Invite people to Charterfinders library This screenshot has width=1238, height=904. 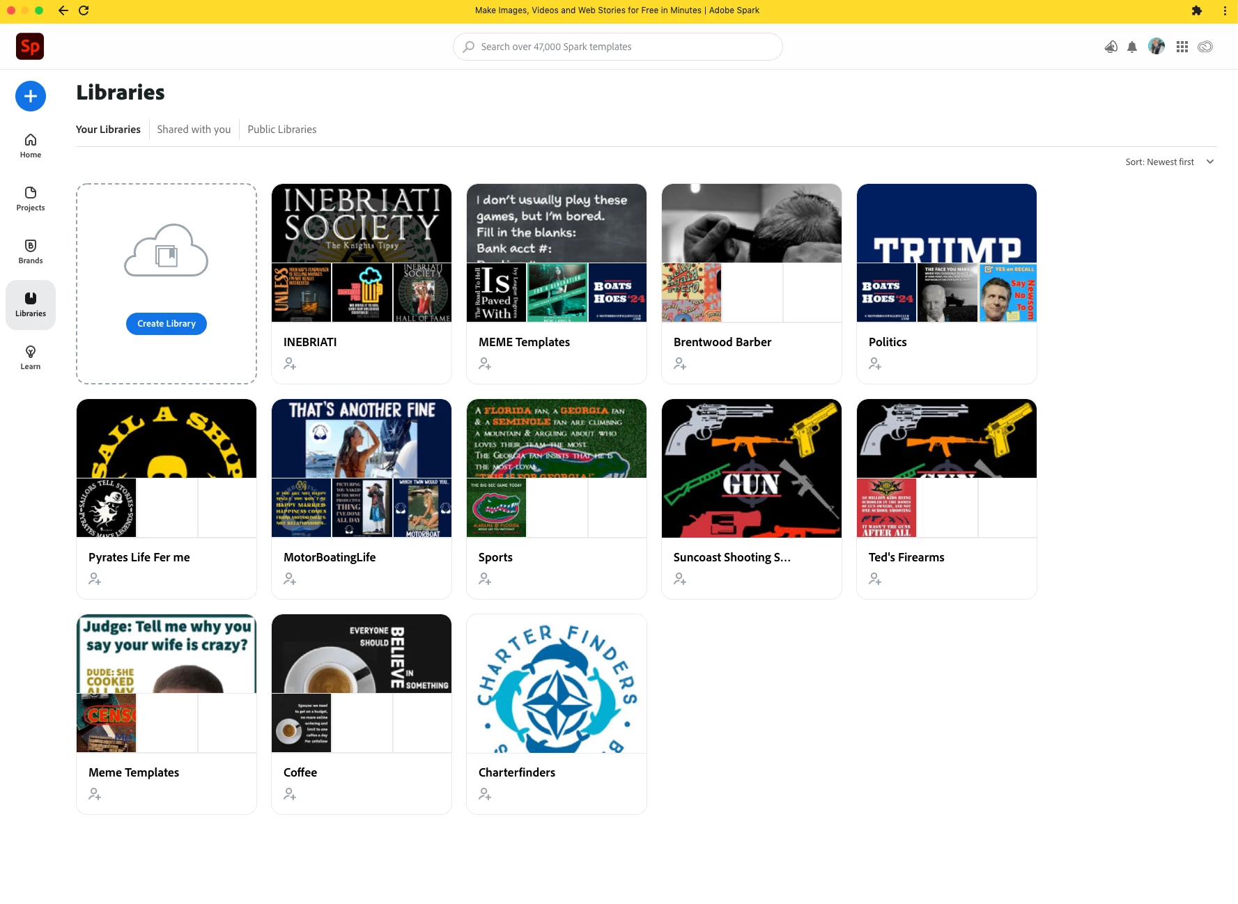[x=485, y=794]
